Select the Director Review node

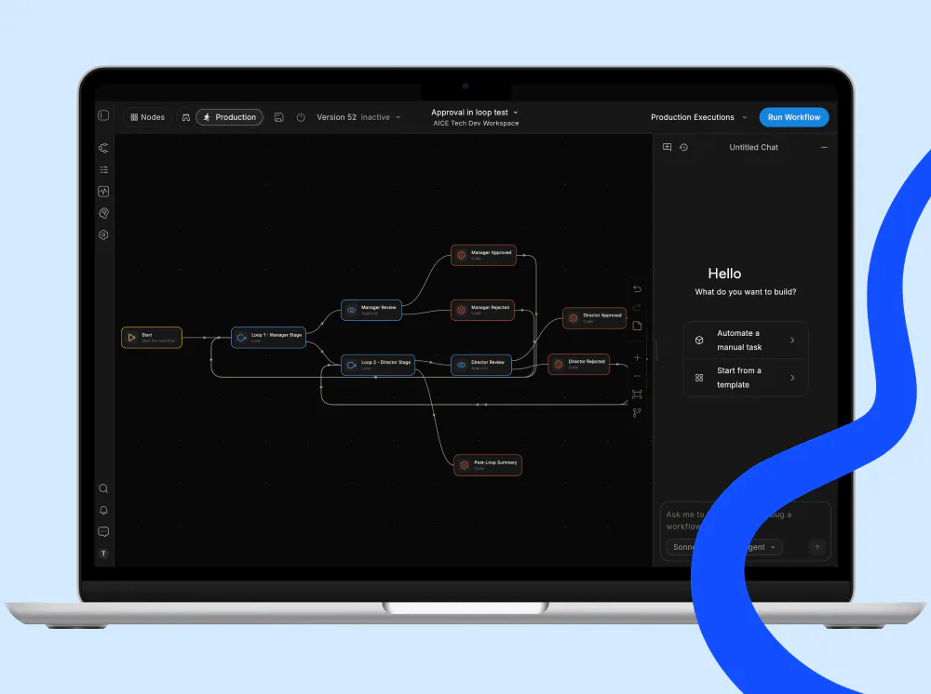(x=481, y=365)
